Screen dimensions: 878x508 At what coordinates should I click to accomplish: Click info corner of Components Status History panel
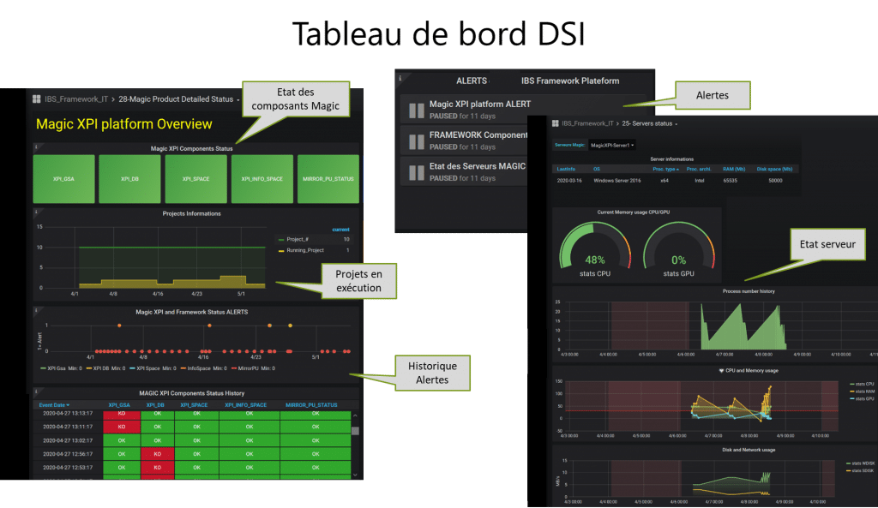pyautogui.click(x=36, y=391)
